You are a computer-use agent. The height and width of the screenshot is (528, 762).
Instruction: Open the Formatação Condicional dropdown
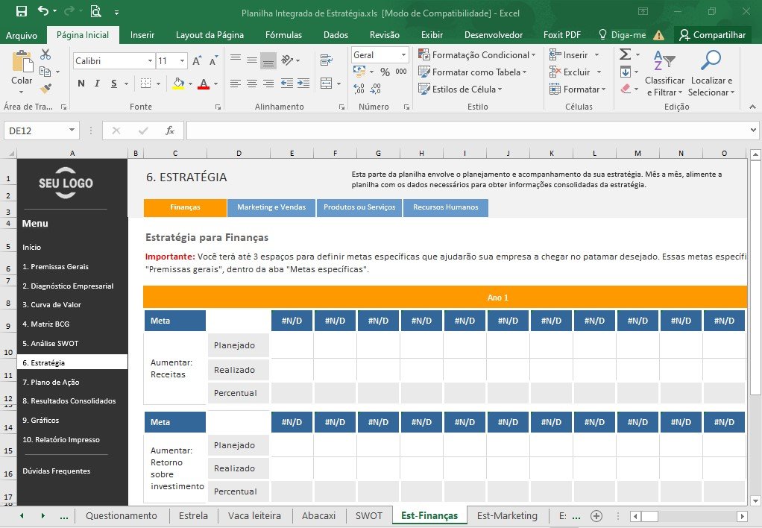pyautogui.click(x=477, y=55)
